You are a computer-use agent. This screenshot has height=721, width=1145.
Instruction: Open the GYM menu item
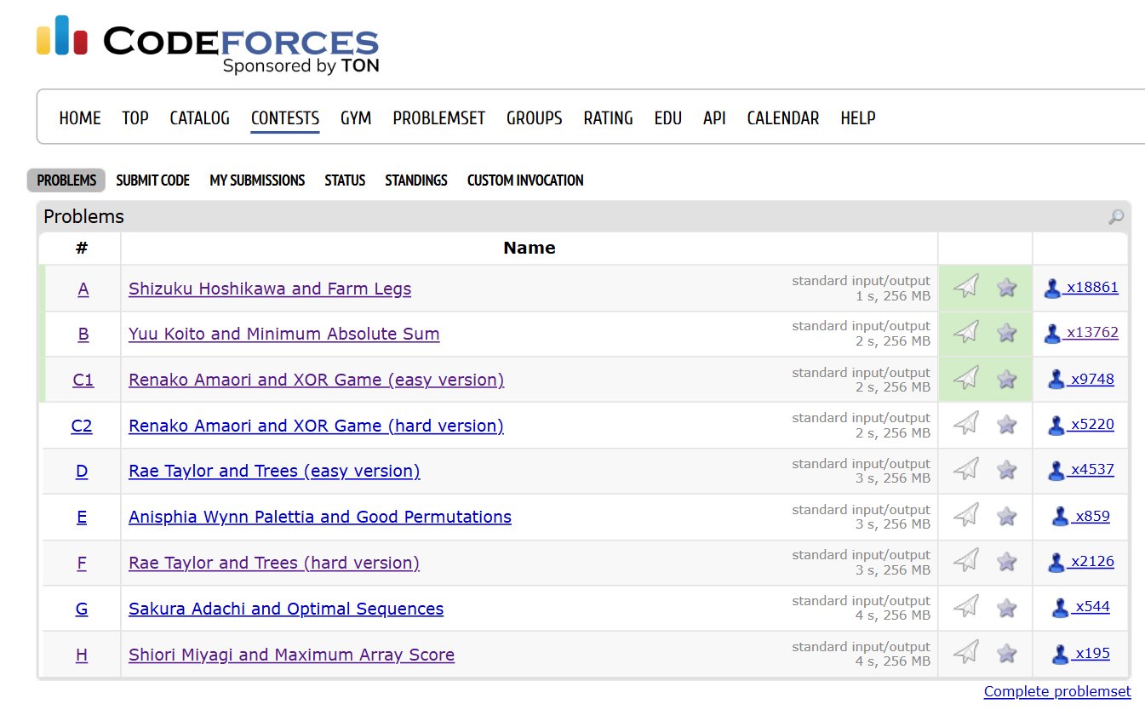[356, 118]
